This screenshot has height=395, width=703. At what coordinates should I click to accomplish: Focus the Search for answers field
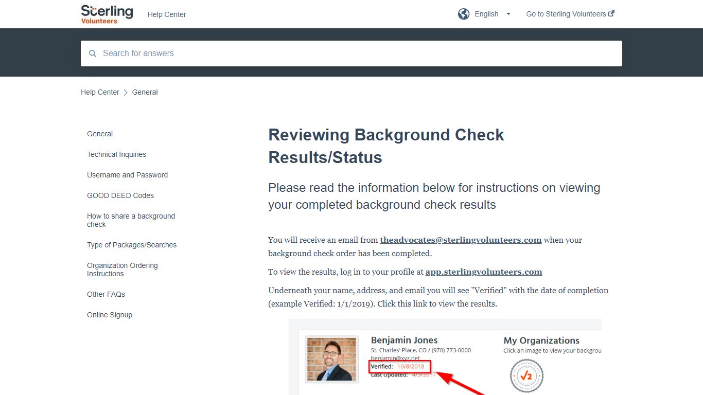[x=351, y=53]
